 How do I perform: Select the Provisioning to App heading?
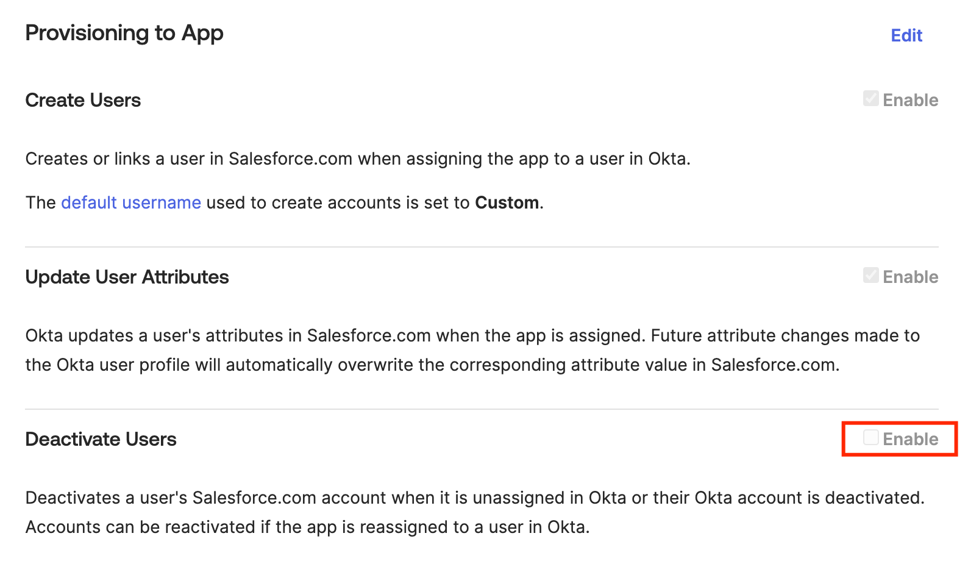coord(124,33)
